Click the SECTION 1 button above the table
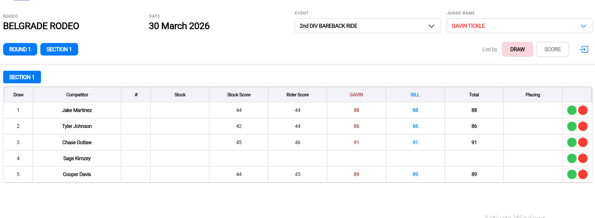Image resolution: width=595 pixels, height=218 pixels. [x=22, y=77]
